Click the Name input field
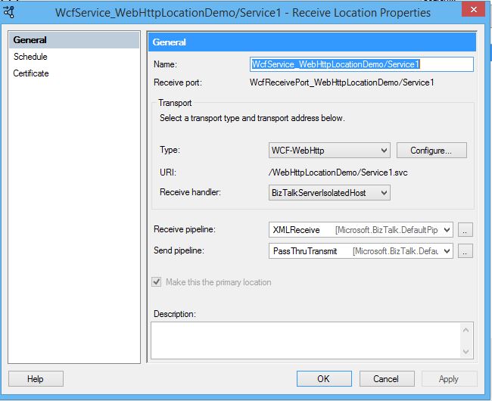This screenshot has width=492, height=401. coord(362,64)
